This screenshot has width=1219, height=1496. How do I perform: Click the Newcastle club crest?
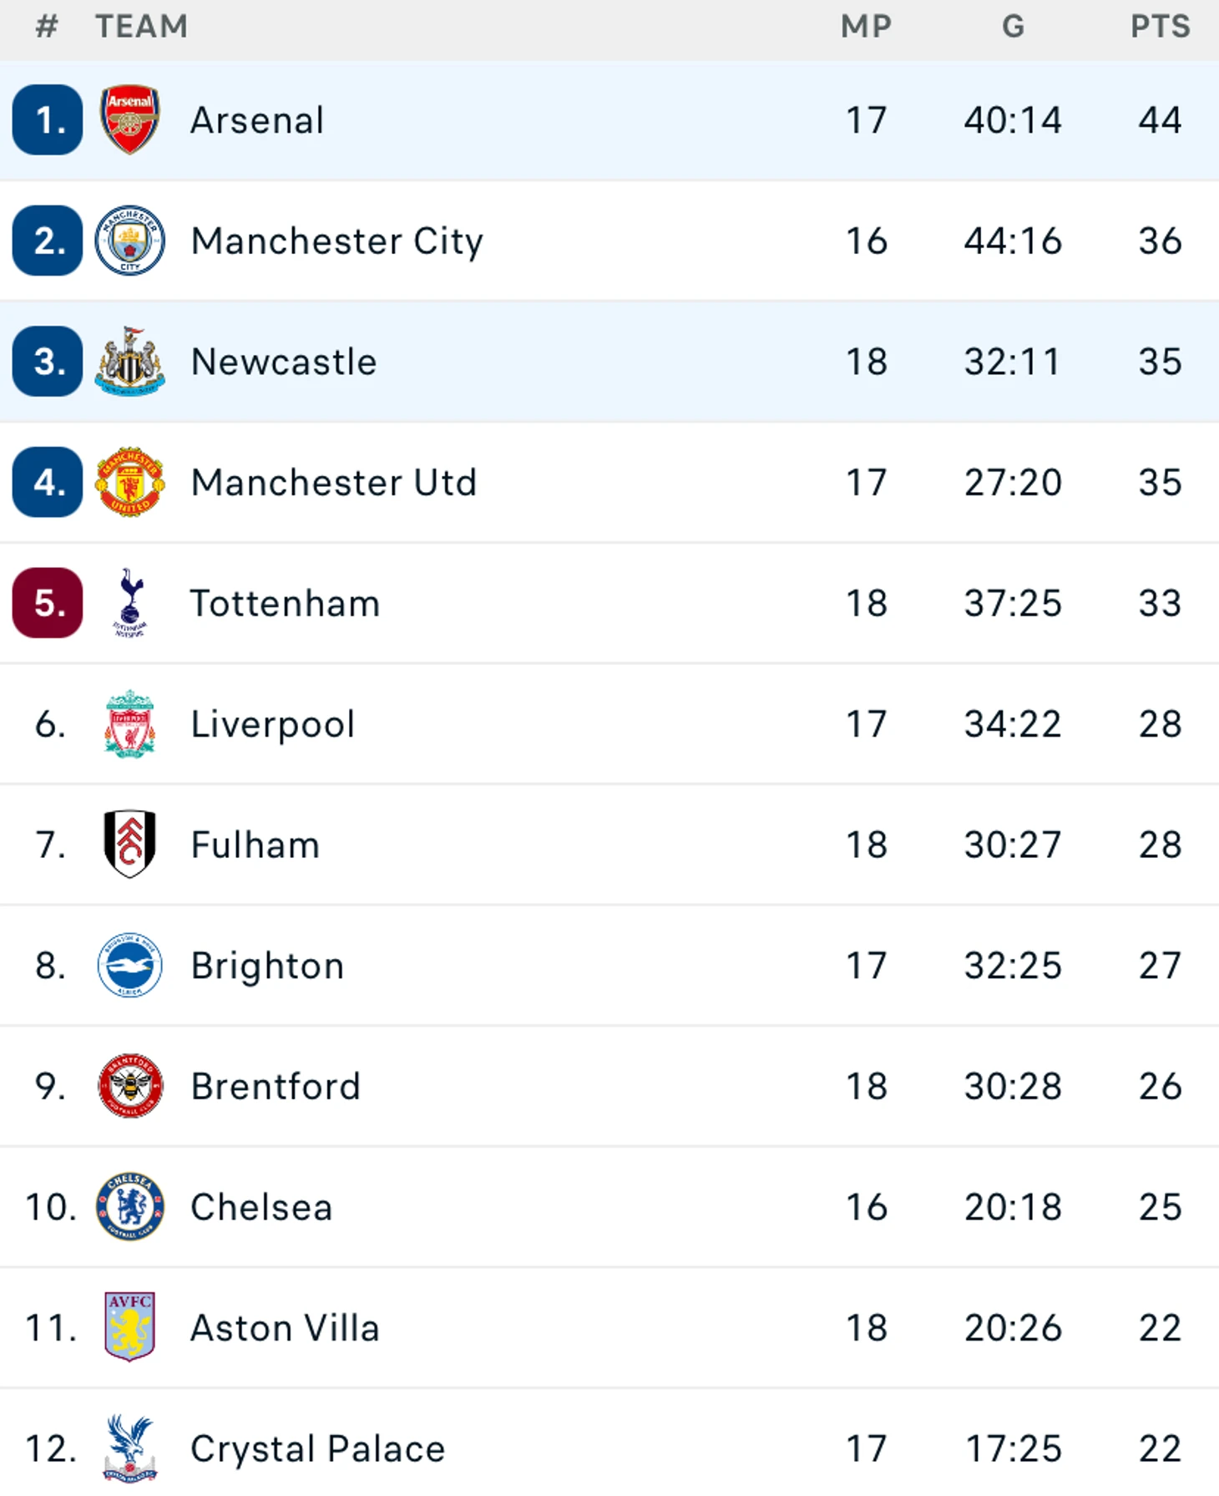coord(129,362)
